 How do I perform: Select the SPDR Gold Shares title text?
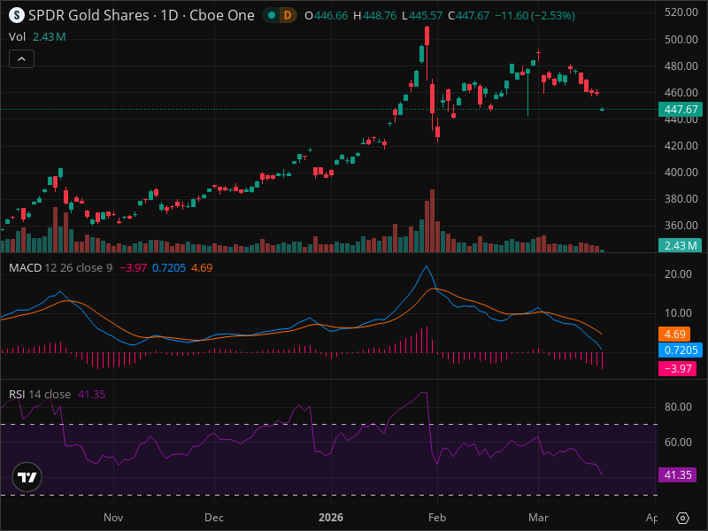coord(88,15)
